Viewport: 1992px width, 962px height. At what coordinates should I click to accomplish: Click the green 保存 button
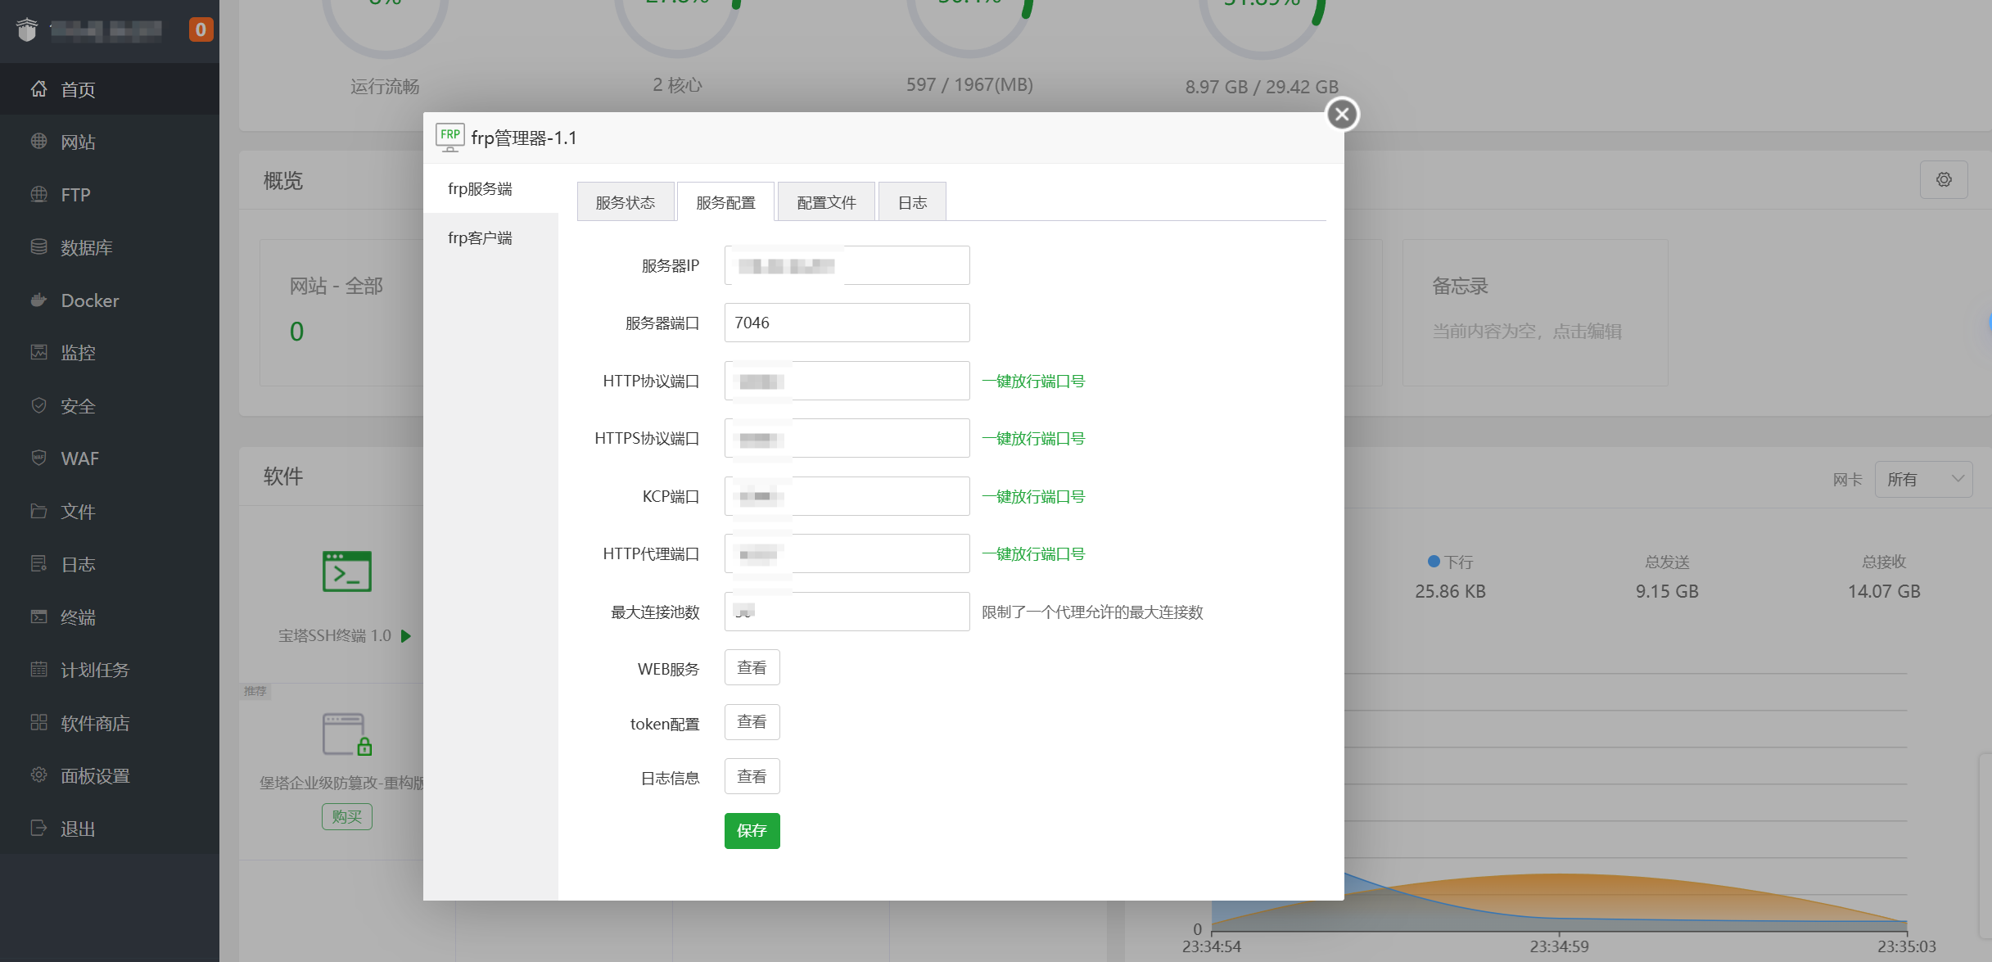click(751, 830)
